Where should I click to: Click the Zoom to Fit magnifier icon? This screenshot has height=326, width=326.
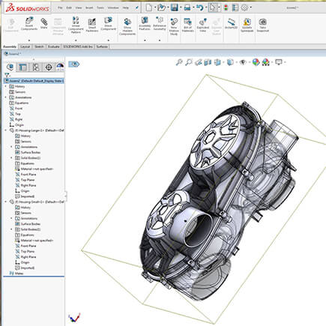(179, 62)
